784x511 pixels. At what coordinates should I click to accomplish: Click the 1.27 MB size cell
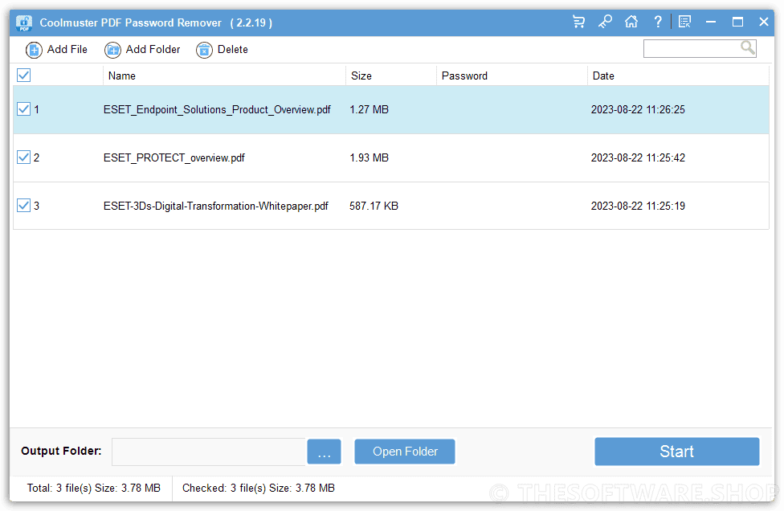point(369,109)
